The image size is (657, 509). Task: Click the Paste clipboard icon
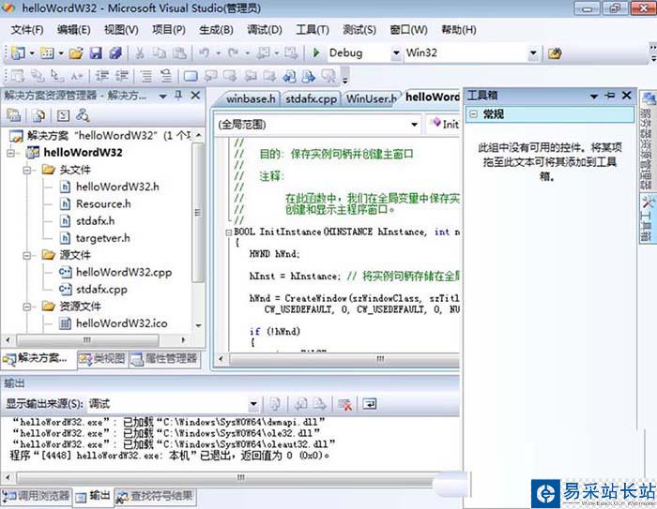tap(179, 53)
